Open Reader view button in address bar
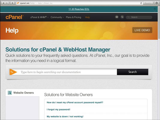This screenshot has height=120, width=160. pos(148,3)
